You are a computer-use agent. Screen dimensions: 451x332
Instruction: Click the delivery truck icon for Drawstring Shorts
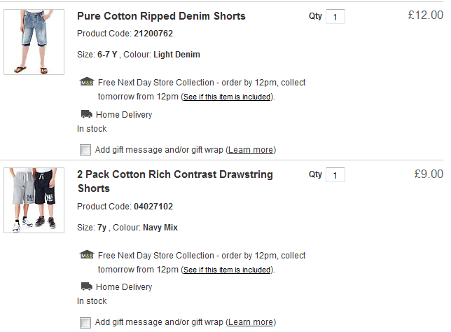[87, 286]
